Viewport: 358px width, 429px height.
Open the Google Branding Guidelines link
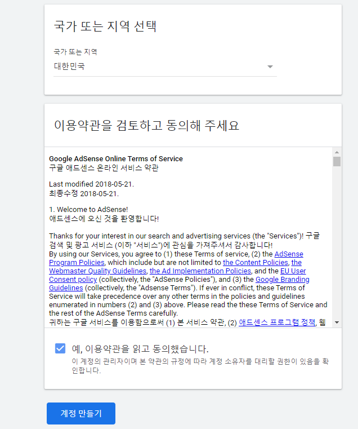pos(283,280)
